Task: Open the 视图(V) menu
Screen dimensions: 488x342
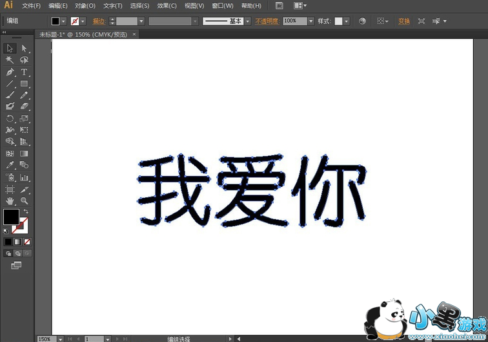Action: pyautogui.click(x=194, y=6)
